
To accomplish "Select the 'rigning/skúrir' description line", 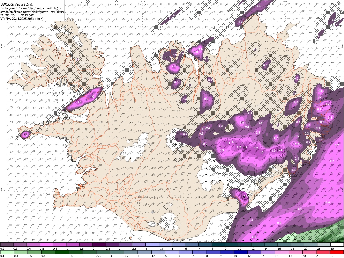I will tap(31, 8).
